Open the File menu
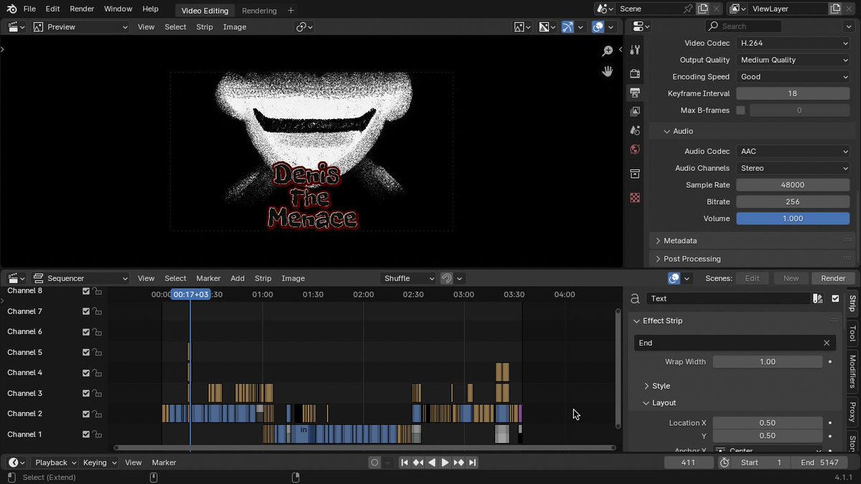 (29, 9)
